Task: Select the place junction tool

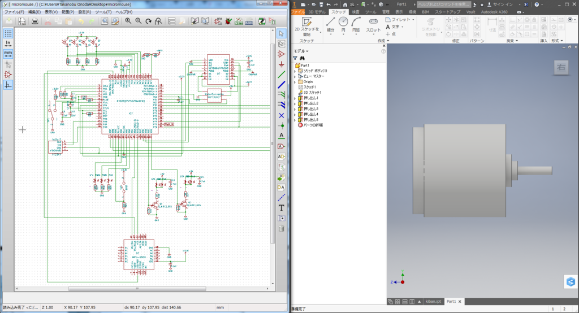Action: [282, 126]
